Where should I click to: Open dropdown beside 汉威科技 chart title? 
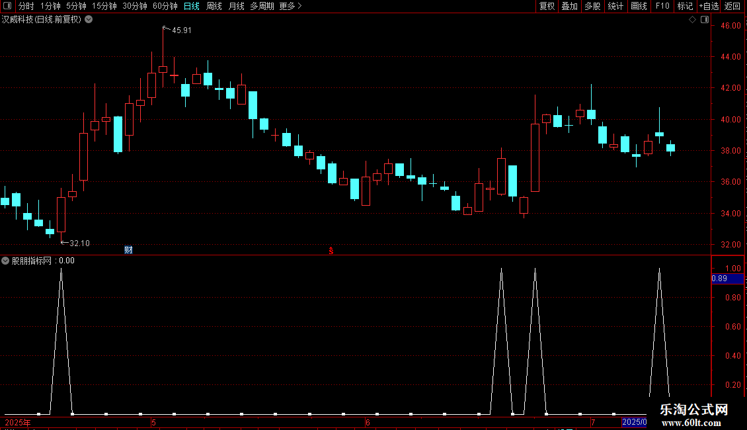[89, 20]
